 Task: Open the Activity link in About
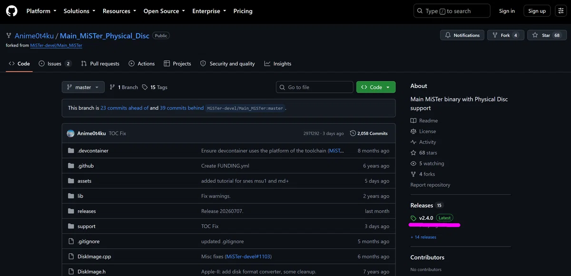pos(423,142)
